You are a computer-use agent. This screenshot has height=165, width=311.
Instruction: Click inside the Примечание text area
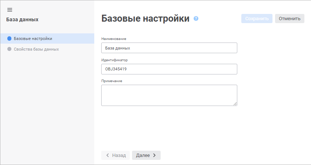tap(169, 95)
